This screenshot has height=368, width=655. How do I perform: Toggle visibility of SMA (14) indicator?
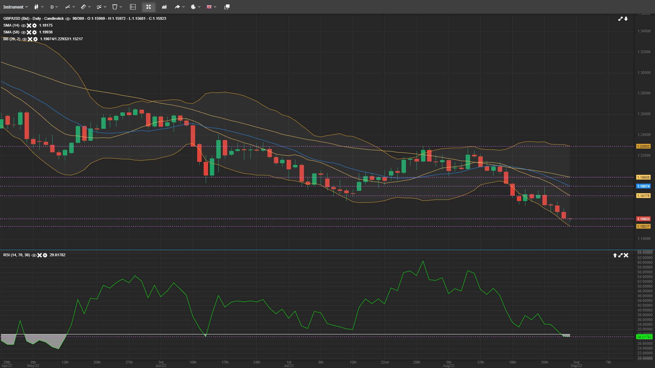point(23,26)
